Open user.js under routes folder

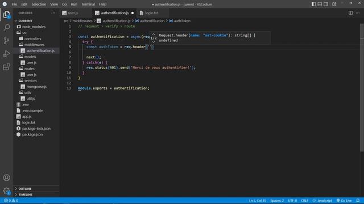pos(31,75)
